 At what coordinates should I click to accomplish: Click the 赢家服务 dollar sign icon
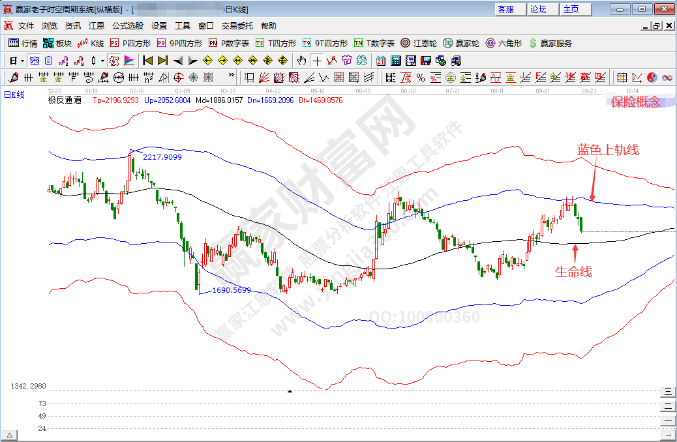pyautogui.click(x=534, y=43)
